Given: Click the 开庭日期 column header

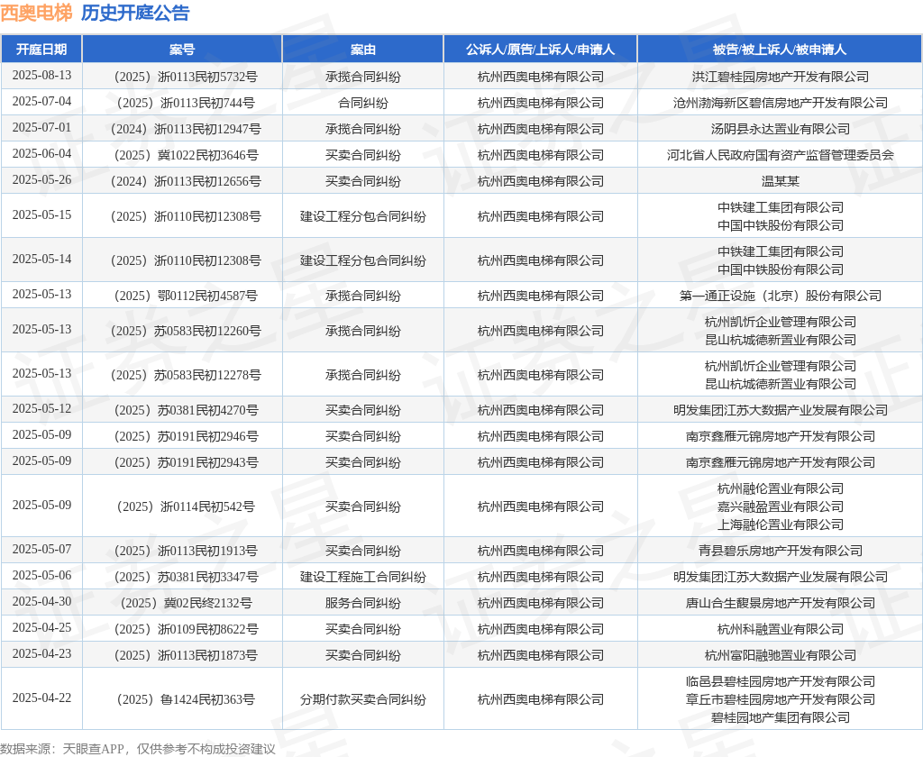Looking at the screenshot, I should (x=41, y=50).
